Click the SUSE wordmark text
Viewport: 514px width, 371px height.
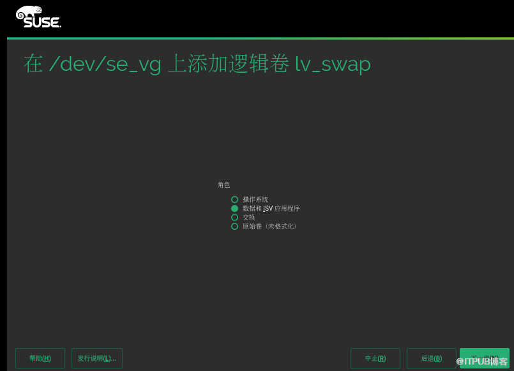click(42, 22)
